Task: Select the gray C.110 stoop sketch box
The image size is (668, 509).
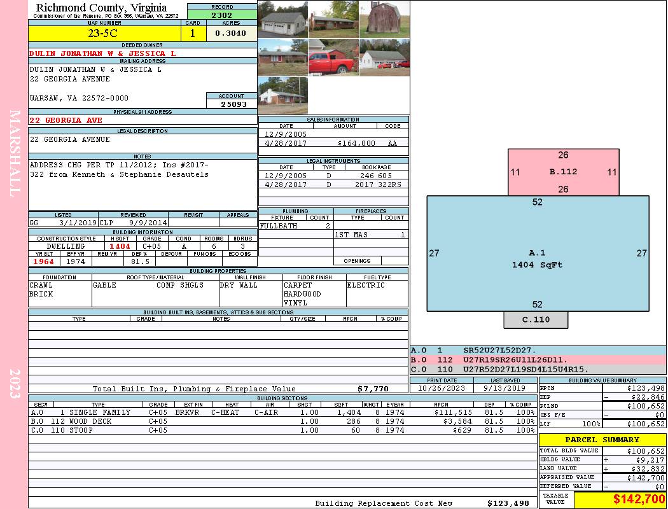Action: pos(536,319)
